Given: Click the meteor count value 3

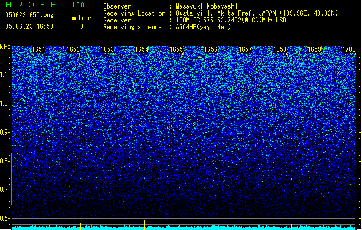Looking at the screenshot, I should pyautogui.click(x=82, y=26).
